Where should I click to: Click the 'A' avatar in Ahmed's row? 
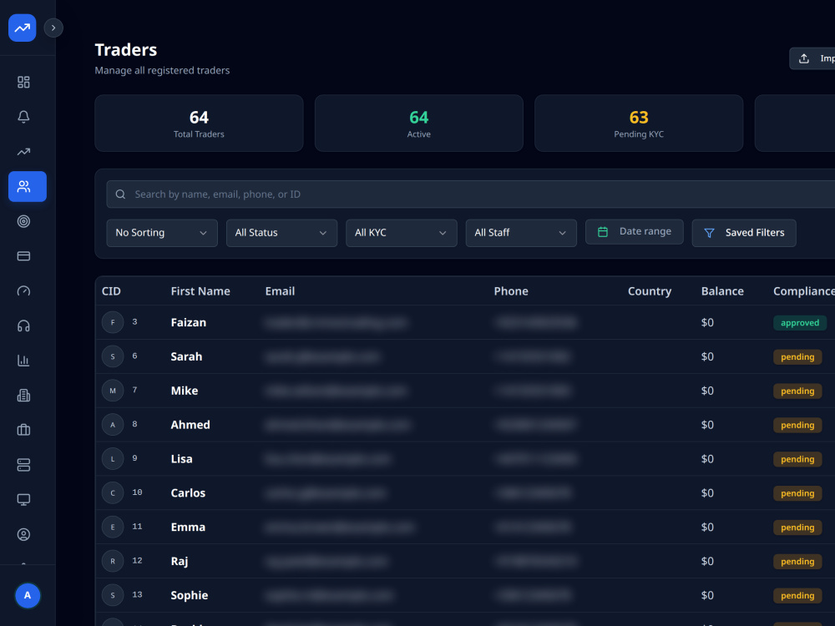coord(113,424)
